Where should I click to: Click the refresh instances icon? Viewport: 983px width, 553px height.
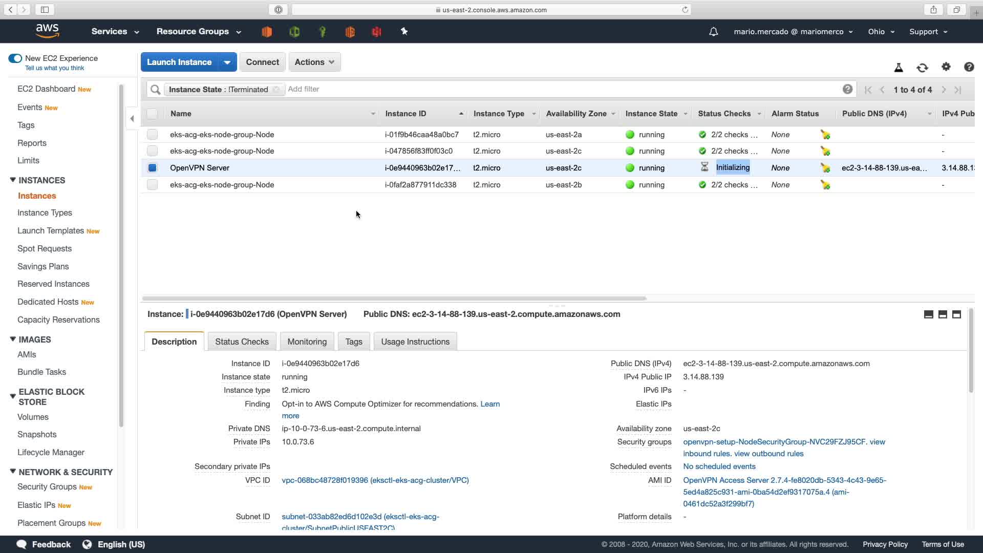[x=922, y=68]
